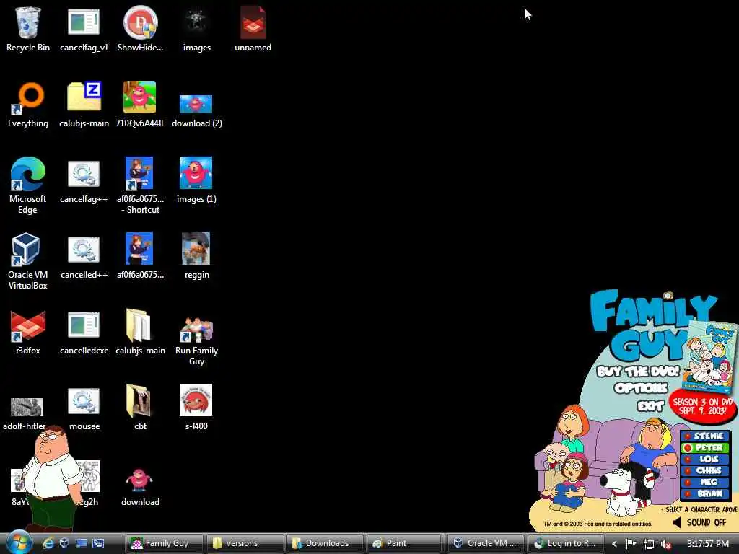Launch Oracle VM VirtualBox desktop shortcut
Screen dimensions: 739x554
pyautogui.click(x=28, y=260)
